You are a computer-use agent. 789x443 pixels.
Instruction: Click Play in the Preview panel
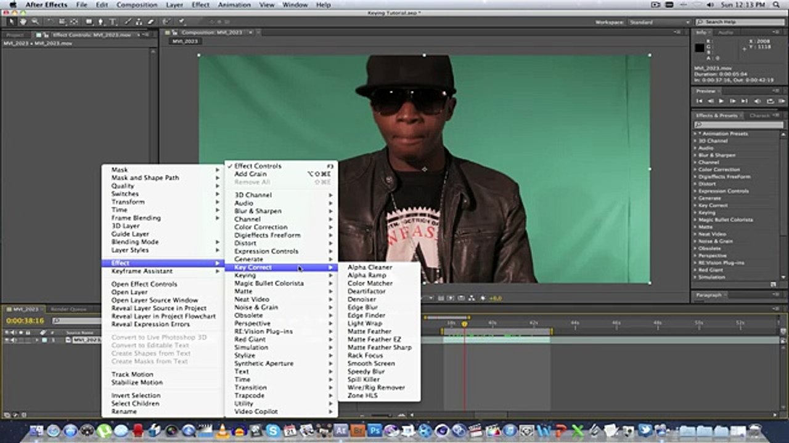[x=721, y=101]
